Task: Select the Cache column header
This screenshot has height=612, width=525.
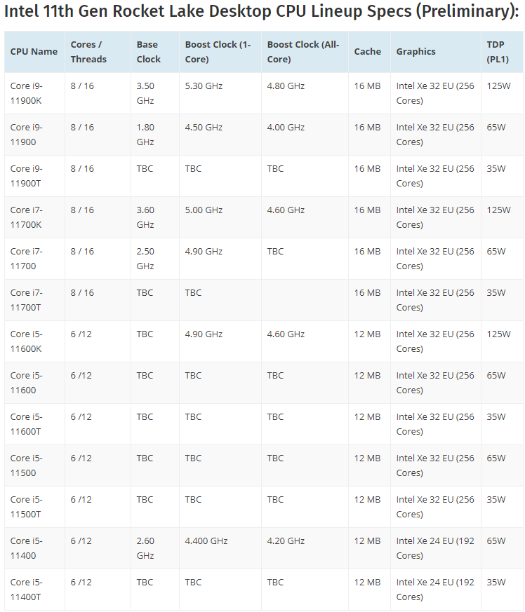Action: click(368, 52)
